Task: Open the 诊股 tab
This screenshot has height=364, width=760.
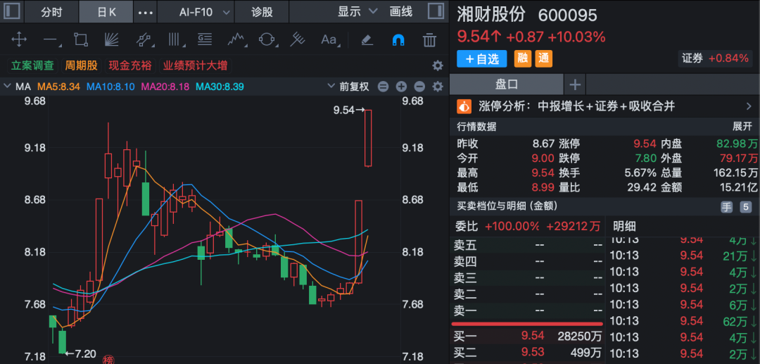Action: [x=262, y=12]
